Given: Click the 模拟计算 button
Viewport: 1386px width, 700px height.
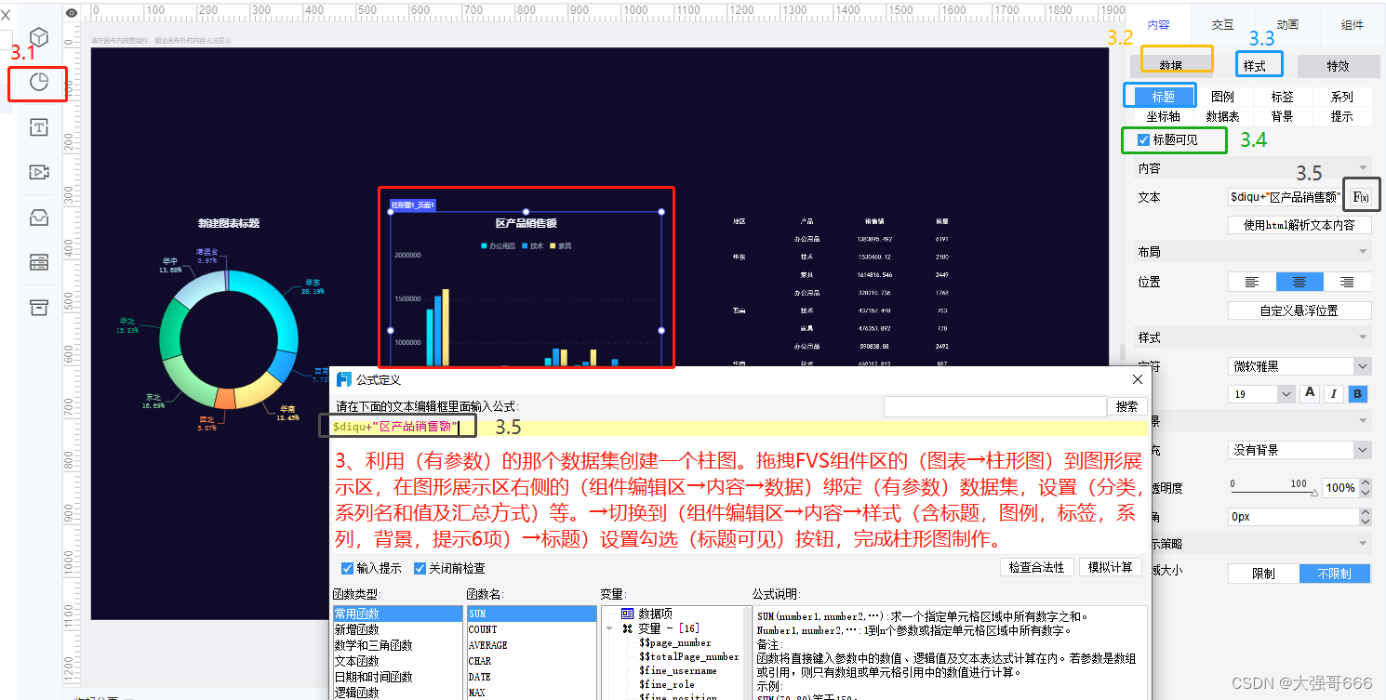Looking at the screenshot, I should [x=1111, y=567].
